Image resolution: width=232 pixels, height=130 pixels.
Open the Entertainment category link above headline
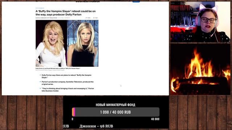pos(40,8)
